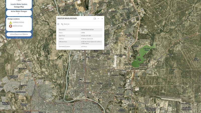Click the WATER MAIN REPAIR popup title
This screenshot has height=113, width=201.
67,19
